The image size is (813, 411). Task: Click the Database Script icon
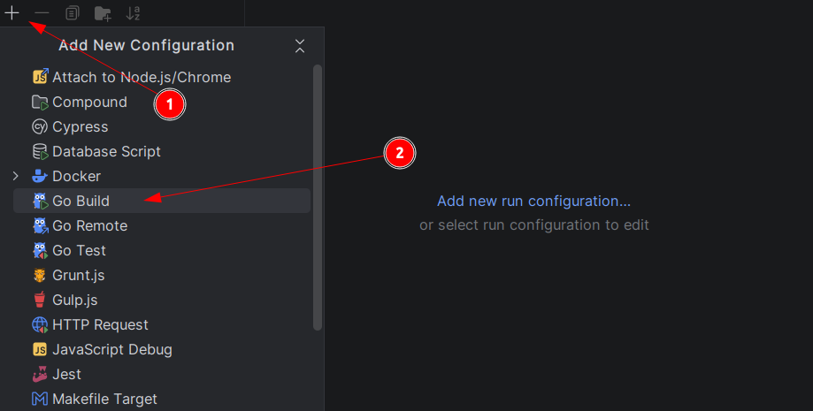pos(40,151)
